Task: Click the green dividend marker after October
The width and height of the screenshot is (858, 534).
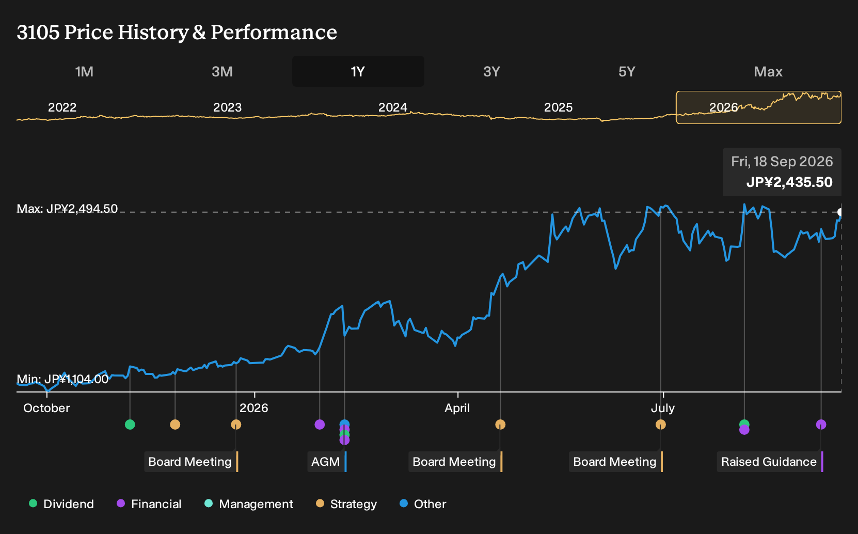Action: (130, 425)
